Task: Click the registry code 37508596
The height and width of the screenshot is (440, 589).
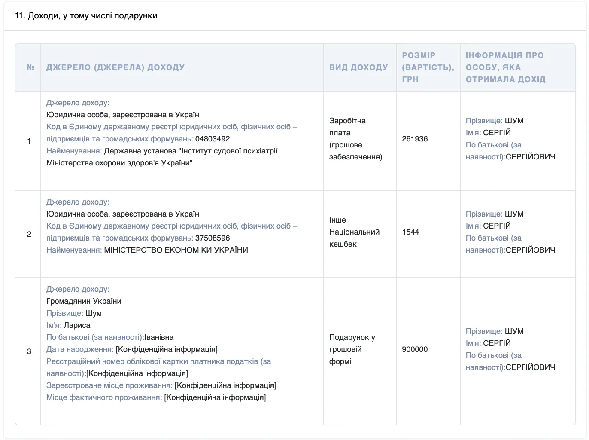Action: click(213, 238)
